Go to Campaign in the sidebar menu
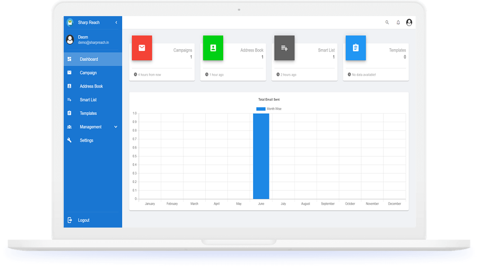 point(88,73)
